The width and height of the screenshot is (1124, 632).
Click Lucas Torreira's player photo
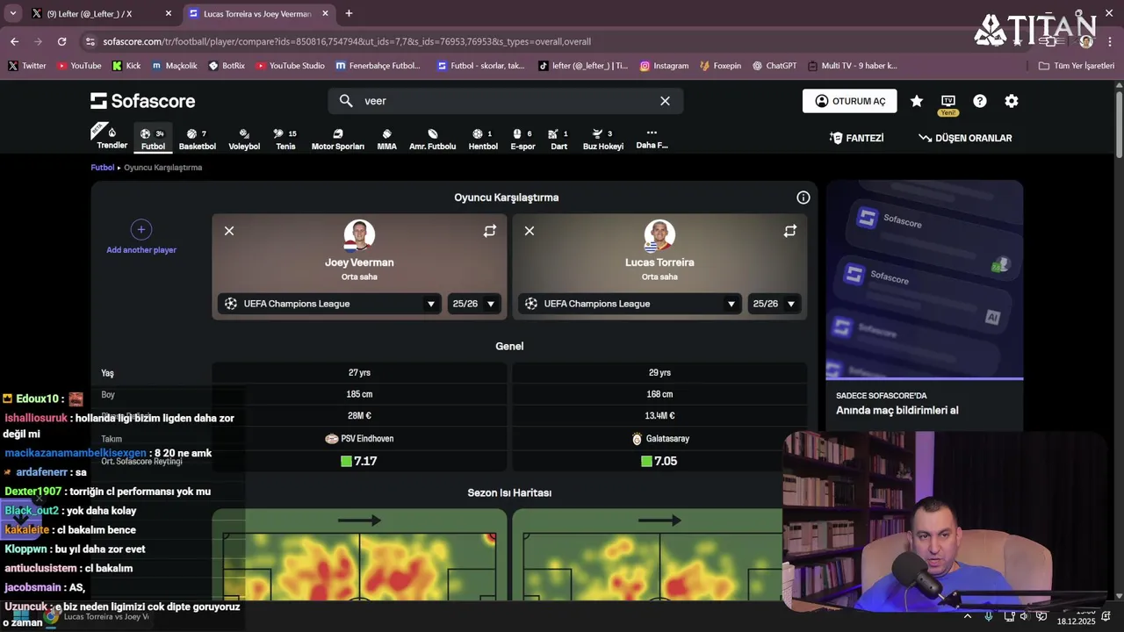click(x=659, y=235)
